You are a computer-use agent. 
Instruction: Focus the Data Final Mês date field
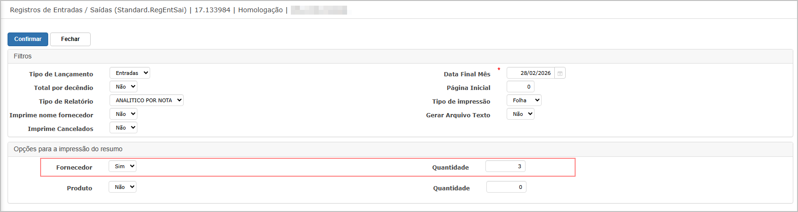531,73
